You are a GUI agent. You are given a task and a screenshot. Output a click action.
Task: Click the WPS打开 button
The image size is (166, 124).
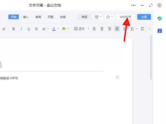pyautogui.click(x=126, y=17)
